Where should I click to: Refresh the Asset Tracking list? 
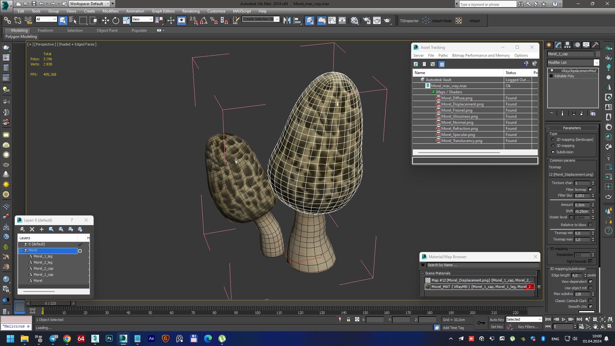point(416,64)
